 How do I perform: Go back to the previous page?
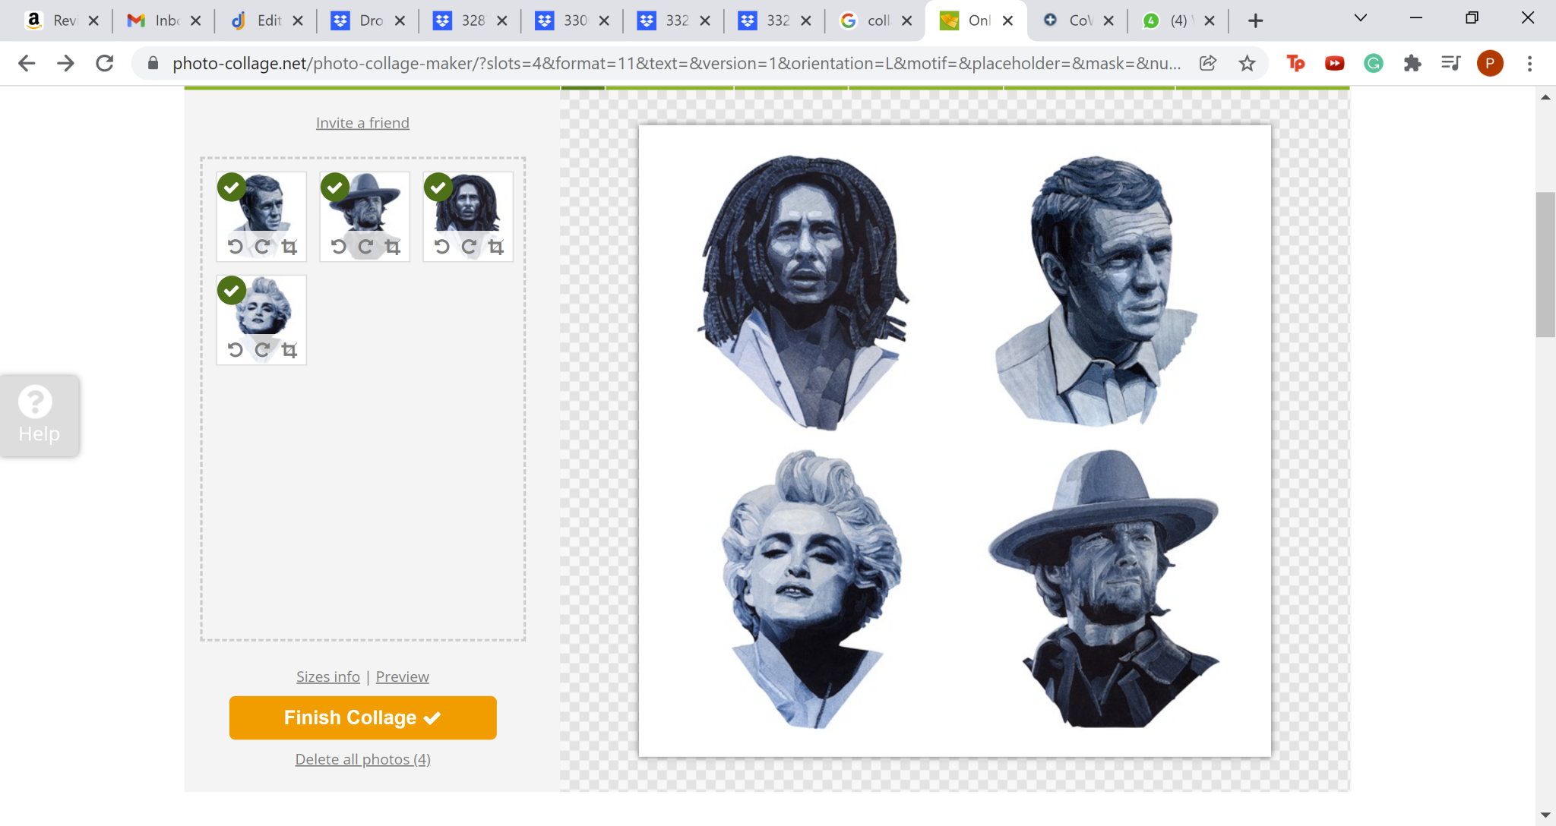[x=27, y=63]
